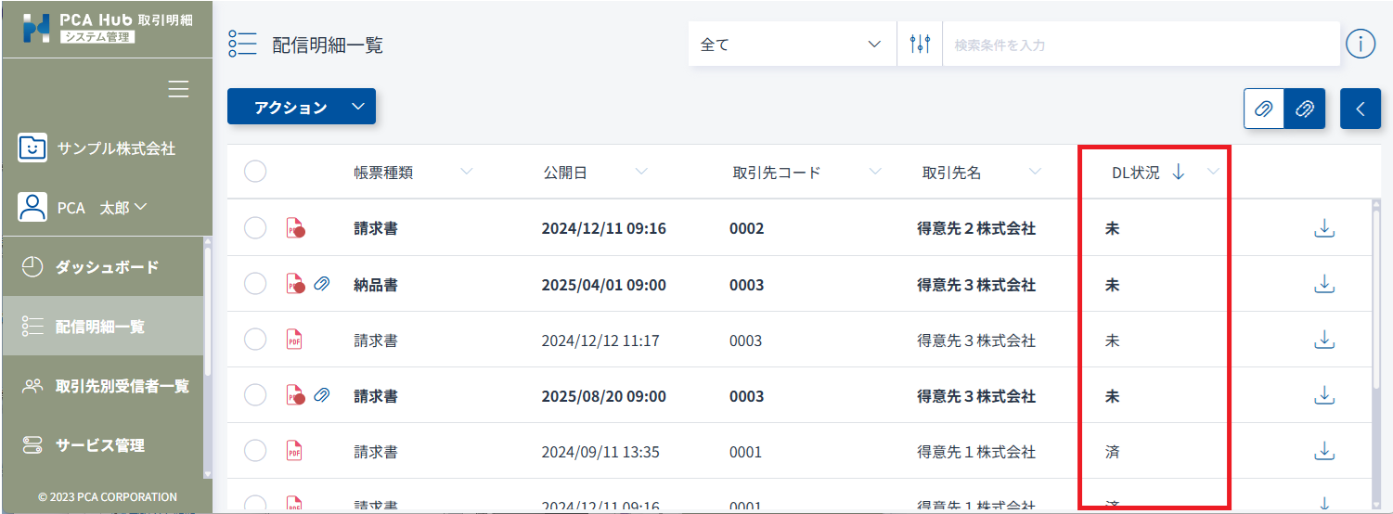
Task: Expand 取引先名 column filter chevron
Action: click(1034, 171)
